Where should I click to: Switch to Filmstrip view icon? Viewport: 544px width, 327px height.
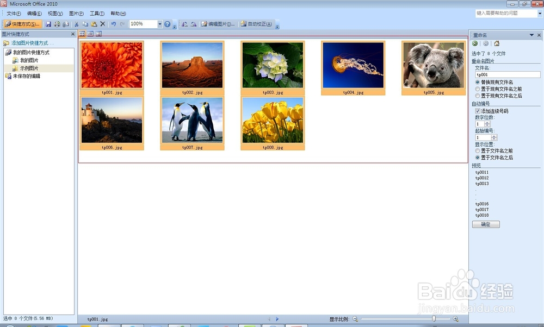90,34
